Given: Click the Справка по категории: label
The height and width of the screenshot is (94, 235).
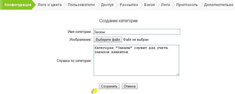Looking at the screenshot, I should 74,61.
